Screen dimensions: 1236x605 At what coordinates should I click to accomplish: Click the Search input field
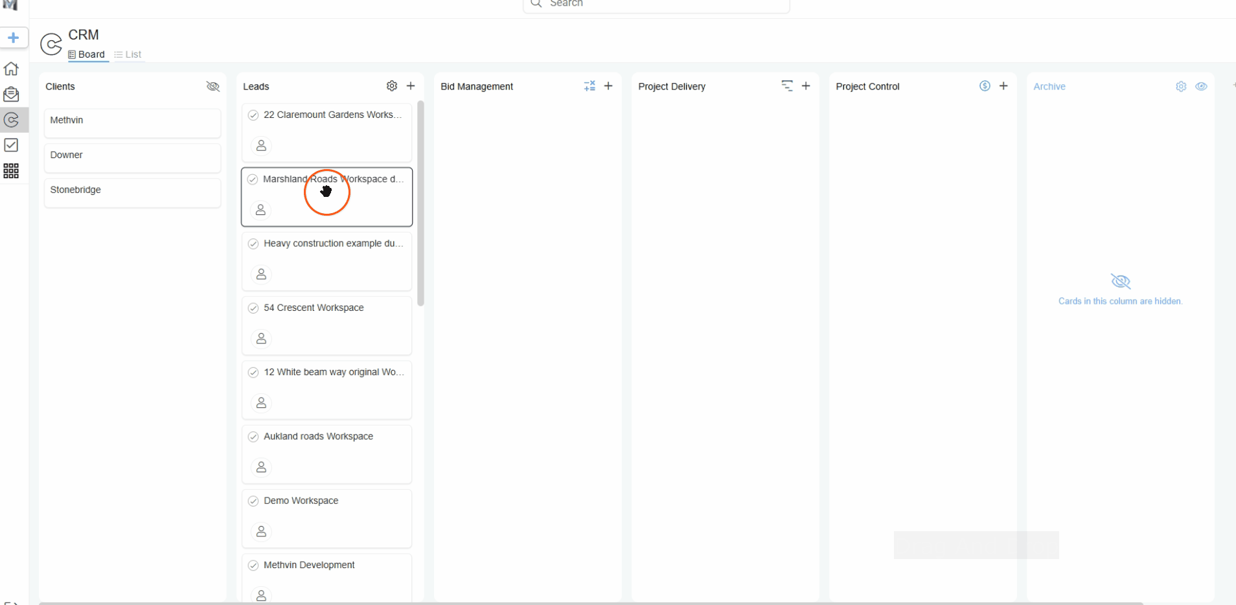[656, 4]
